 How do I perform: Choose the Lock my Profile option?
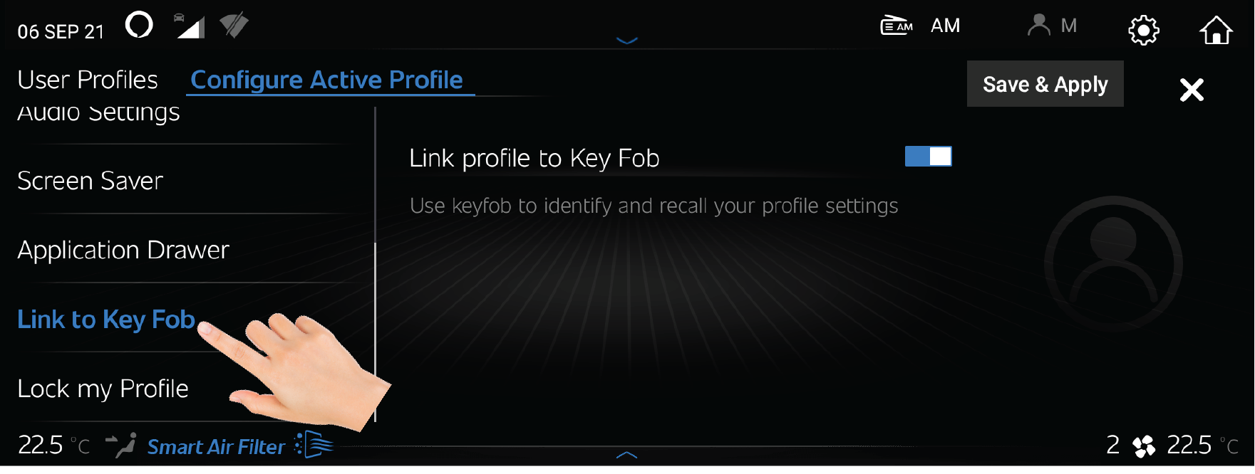[103, 389]
